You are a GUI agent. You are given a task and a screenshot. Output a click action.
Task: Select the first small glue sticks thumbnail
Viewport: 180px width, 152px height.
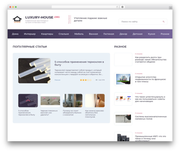click(x=28, y=101)
